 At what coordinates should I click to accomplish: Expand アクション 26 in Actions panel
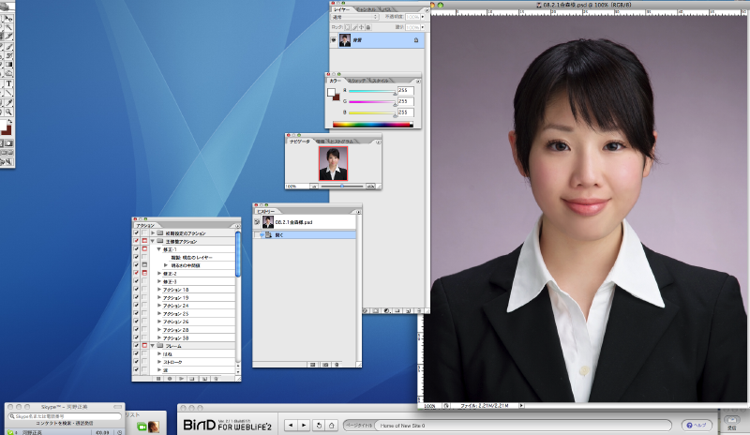(x=159, y=322)
